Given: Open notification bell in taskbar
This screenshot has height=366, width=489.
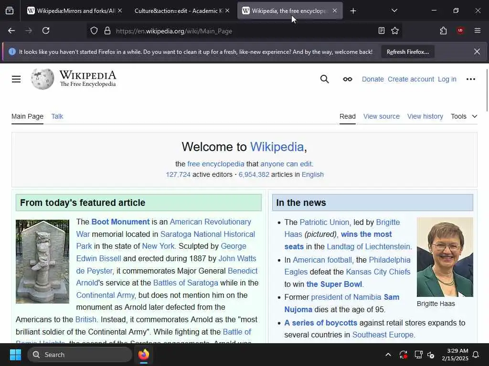Looking at the screenshot, I should point(476,355).
